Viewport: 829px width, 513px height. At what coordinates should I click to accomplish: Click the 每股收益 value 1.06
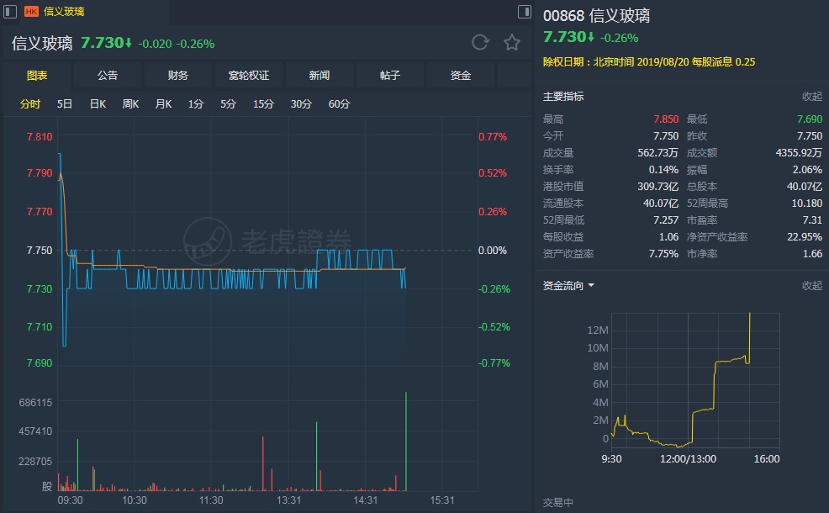668,237
